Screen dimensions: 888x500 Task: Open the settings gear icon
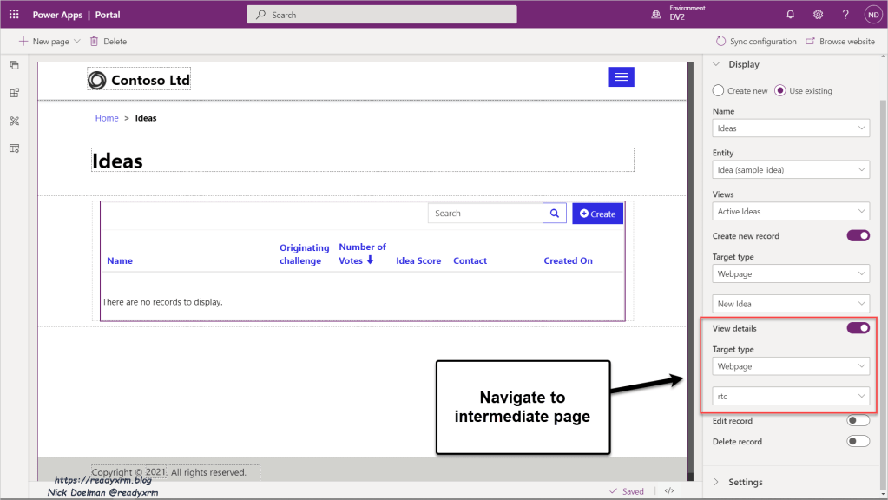(818, 15)
